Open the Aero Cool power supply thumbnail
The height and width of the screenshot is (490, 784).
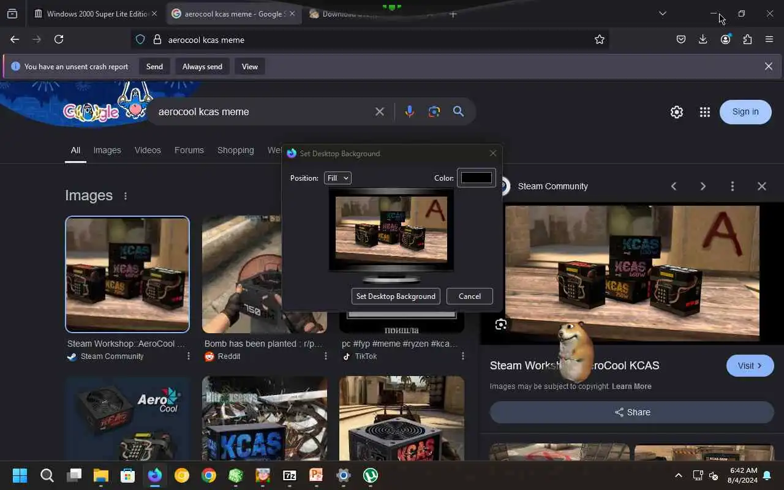(127, 418)
